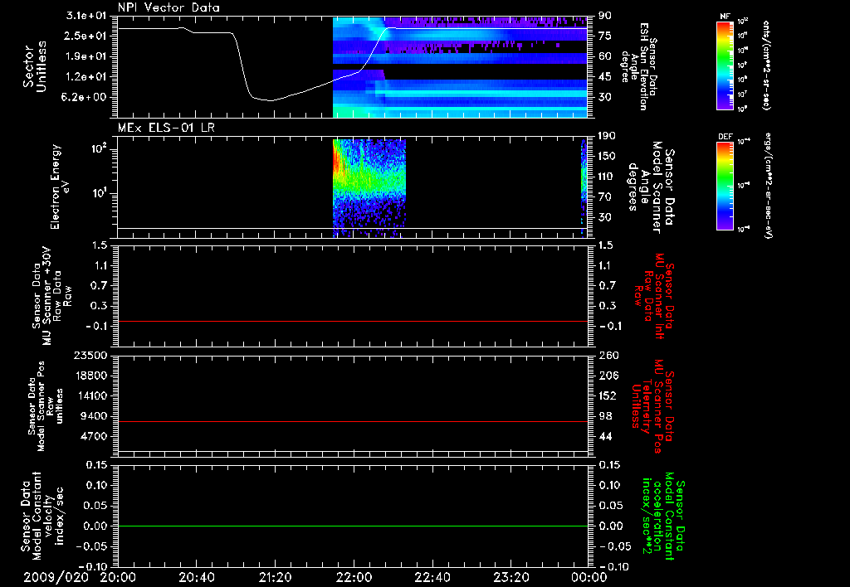Select the green 'Model Constant acceleration' axis title
This screenshot has height=587, width=850.
click(x=663, y=517)
